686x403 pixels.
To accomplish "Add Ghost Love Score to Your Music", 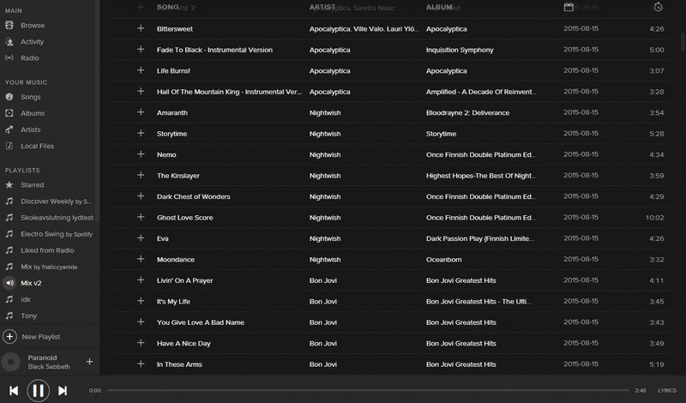I will (x=141, y=218).
